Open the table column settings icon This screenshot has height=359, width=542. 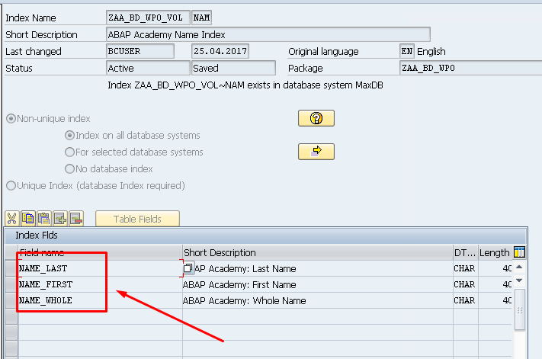(519, 252)
